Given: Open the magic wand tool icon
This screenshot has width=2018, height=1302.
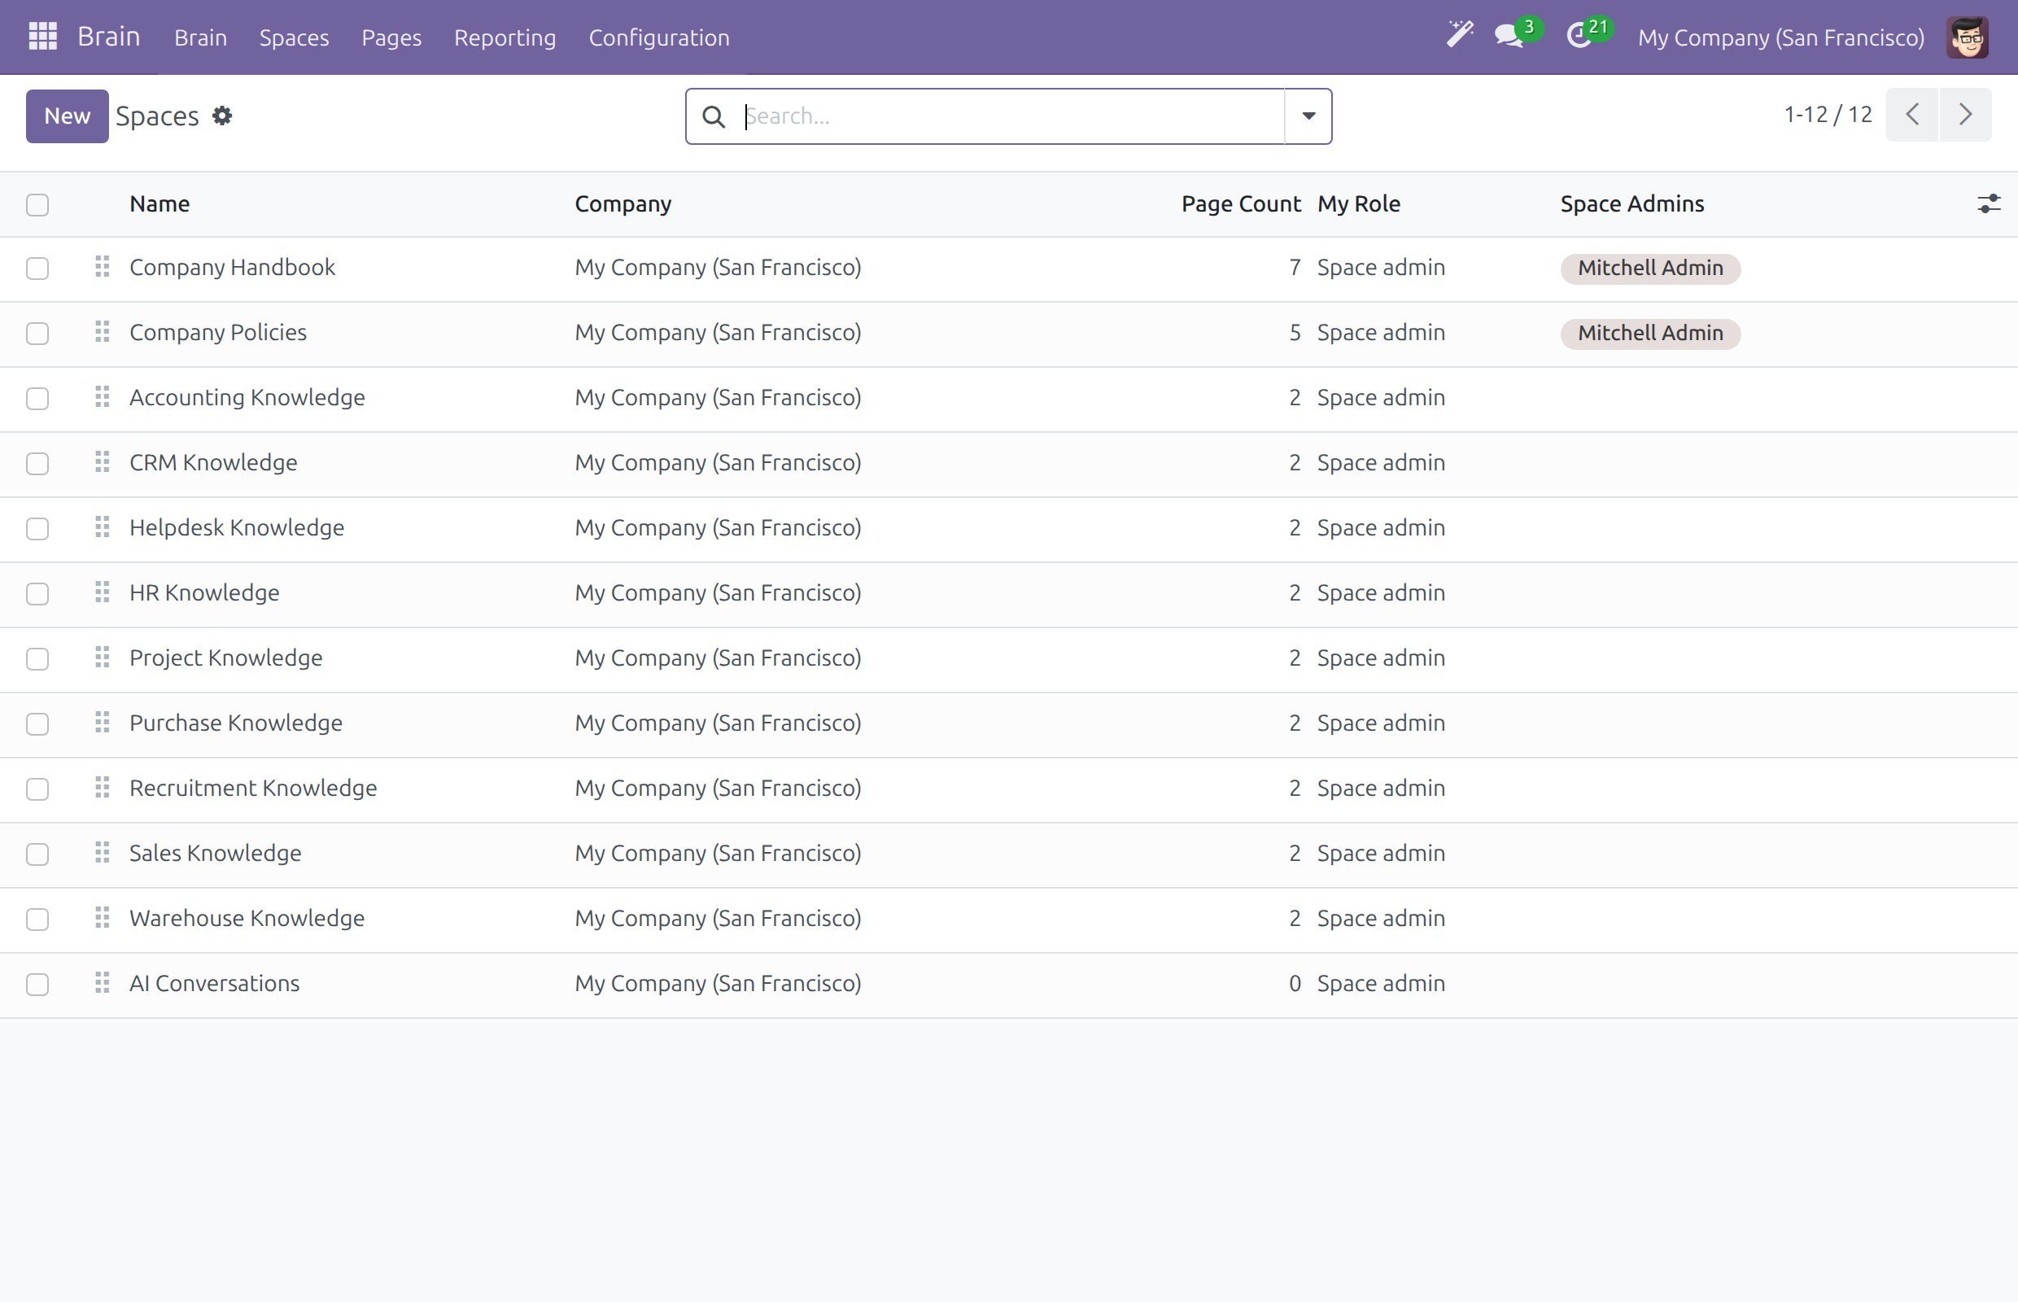Looking at the screenshot, I should click(1460, 35).
